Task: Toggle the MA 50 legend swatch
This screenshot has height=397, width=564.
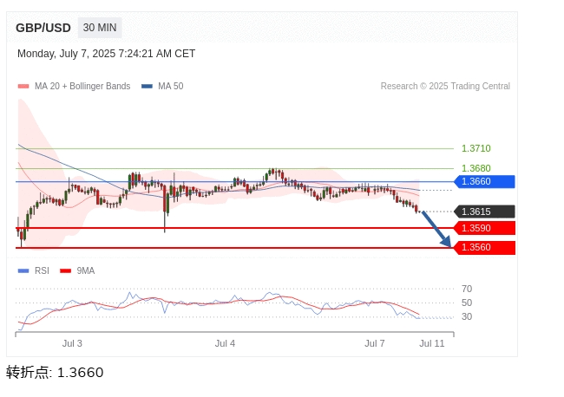Action: pyautogui.click(x=148, y=86)
